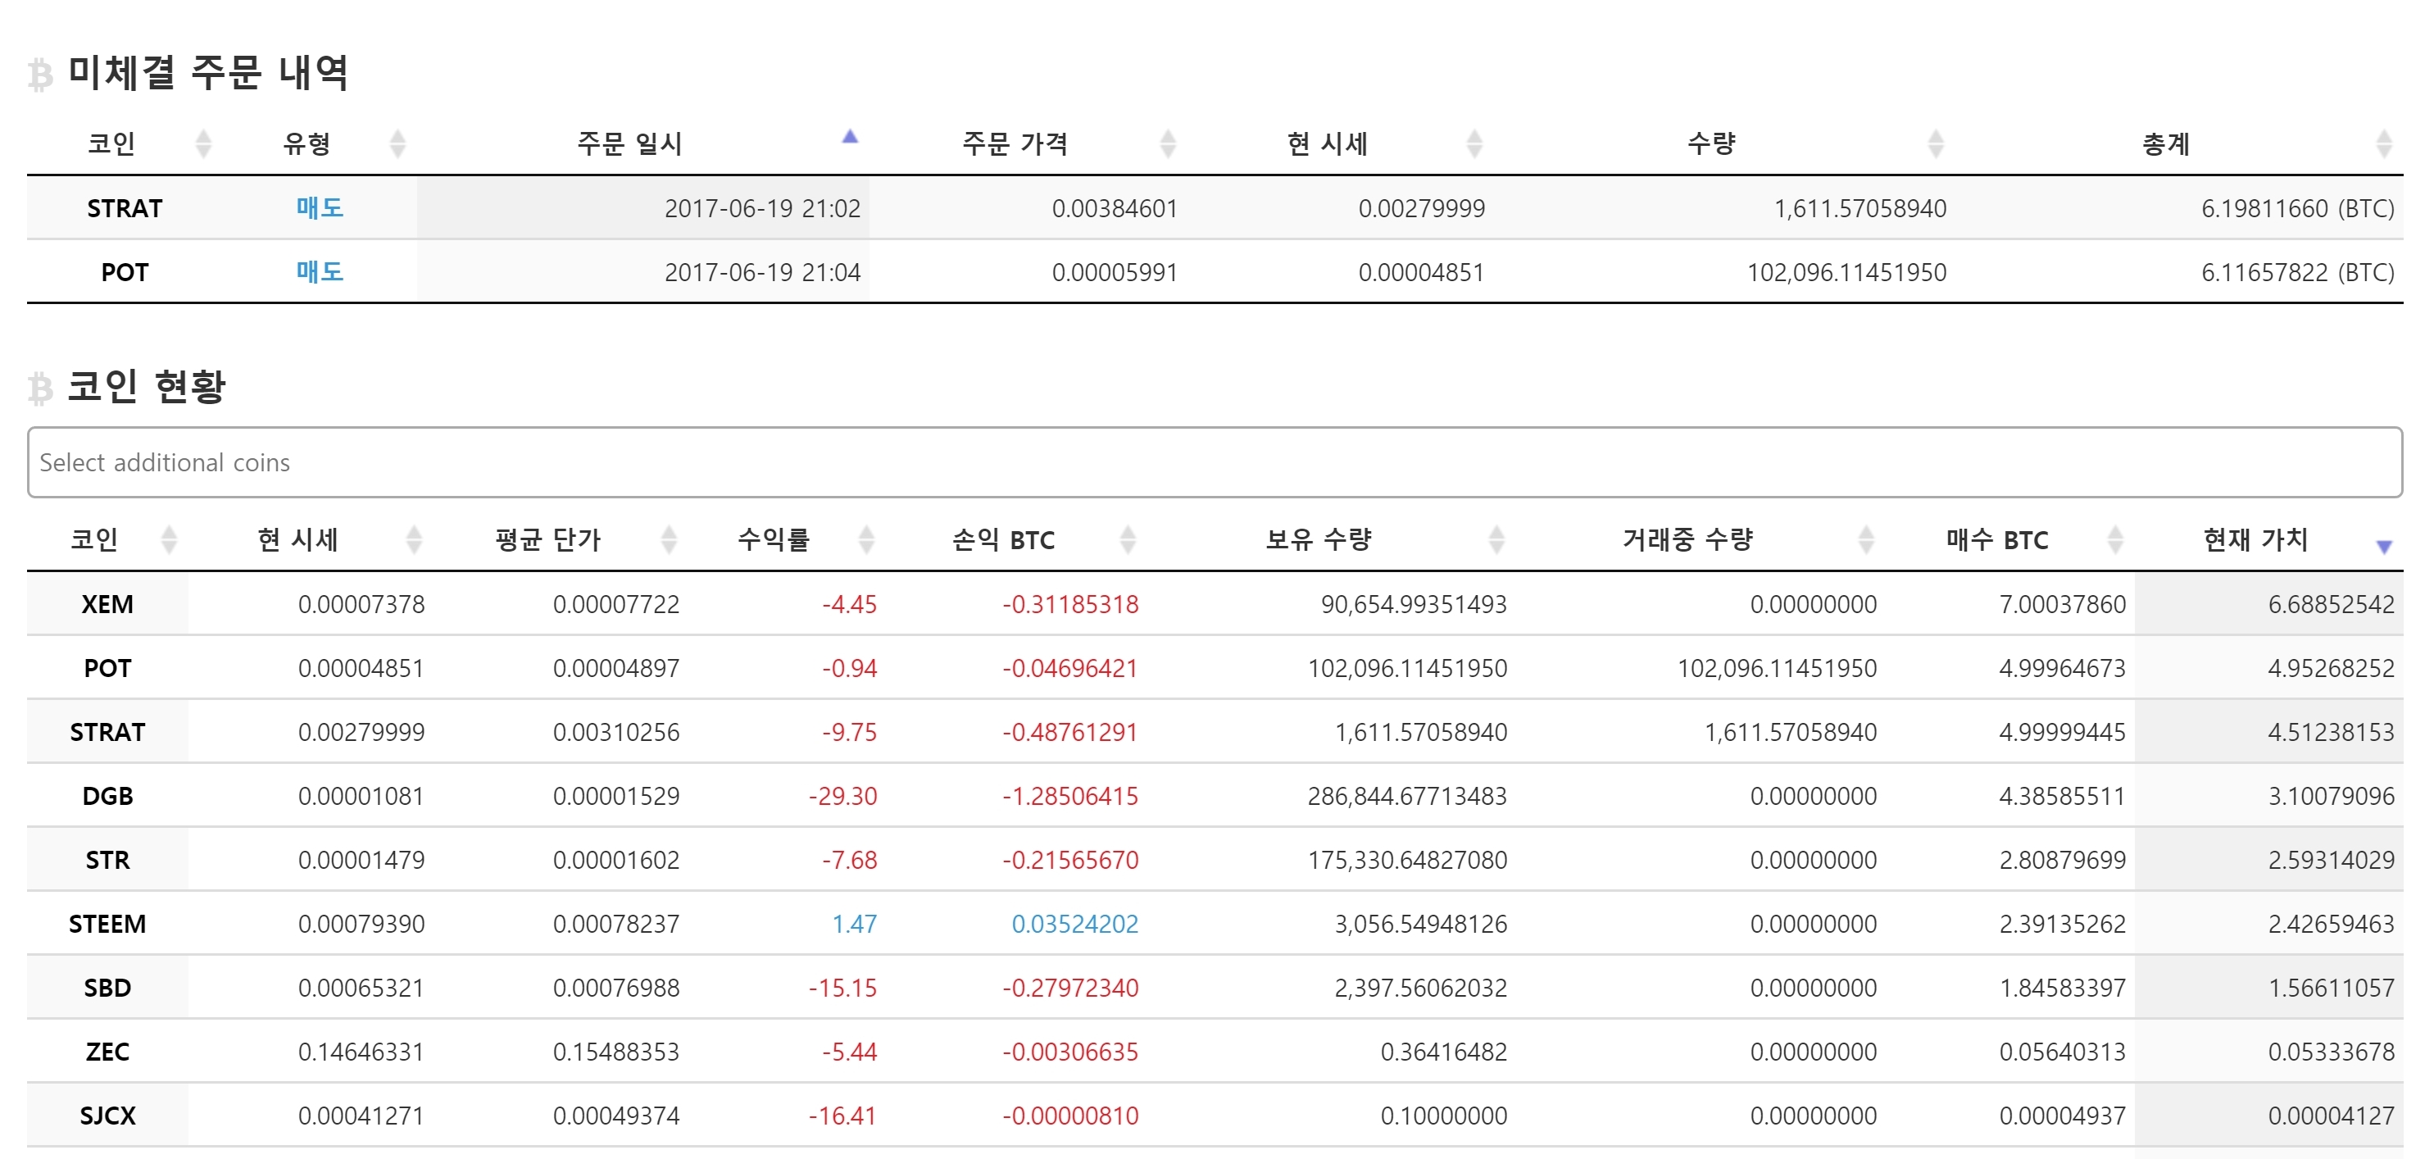
Task: Click sort arrows beside 평균 단가
Action: [668, 540]
